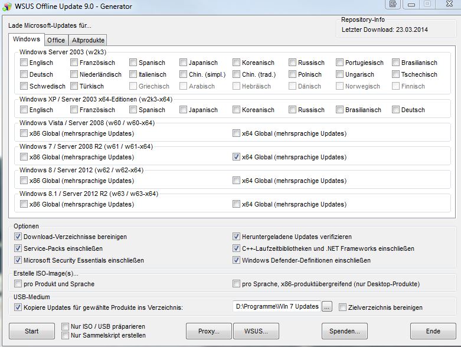Toggle C++-Laufzeitbibliotheken und .NET Frameworks option

pos(236,248)
